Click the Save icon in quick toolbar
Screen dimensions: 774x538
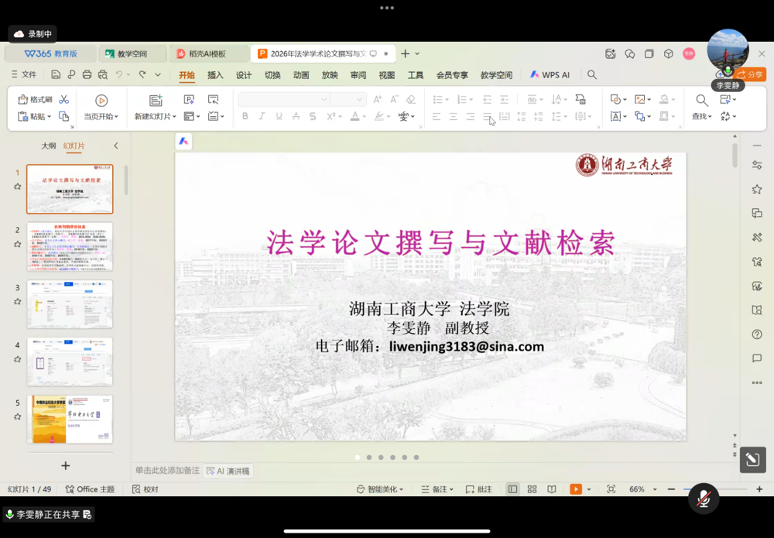[x=56, y=74]
